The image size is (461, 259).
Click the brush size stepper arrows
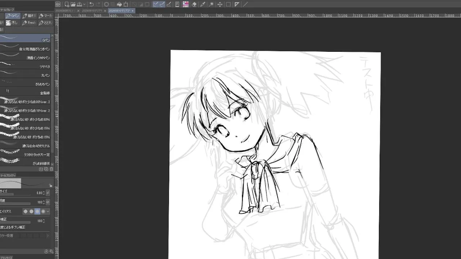click(44, 193)
